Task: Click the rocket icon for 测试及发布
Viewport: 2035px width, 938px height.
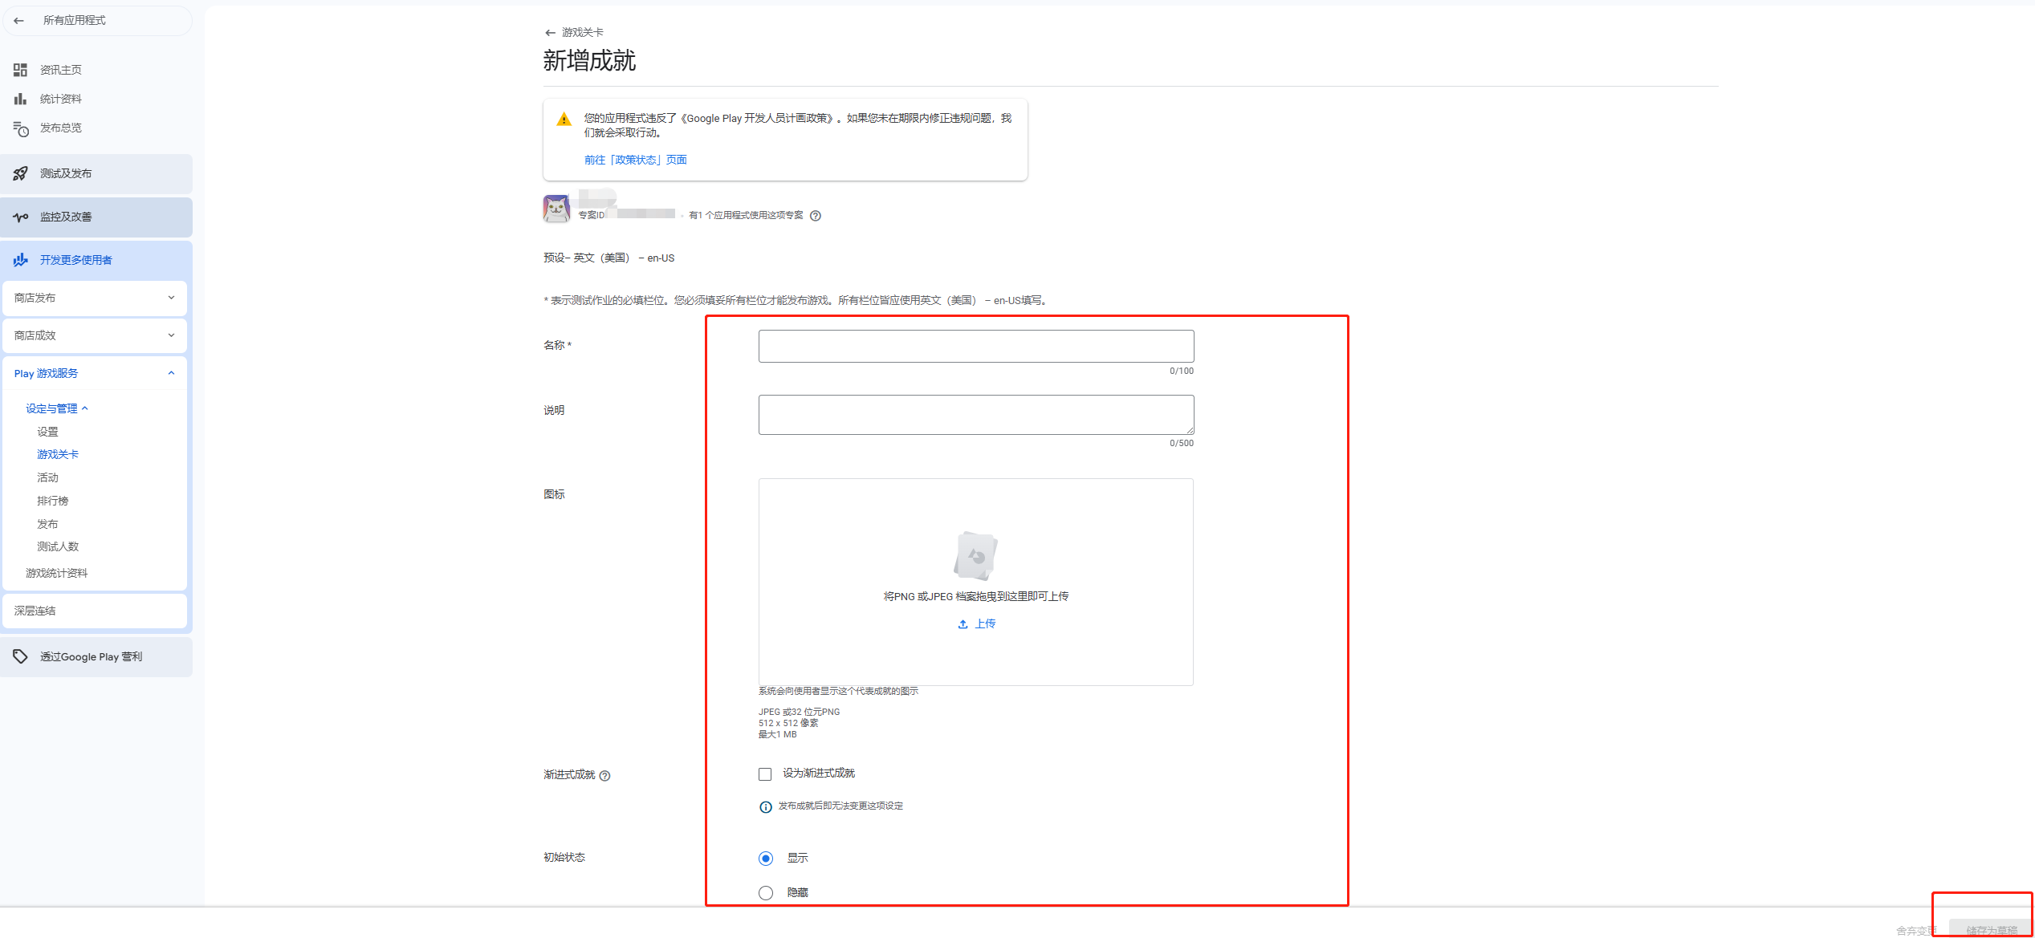Action: [21, 173]
